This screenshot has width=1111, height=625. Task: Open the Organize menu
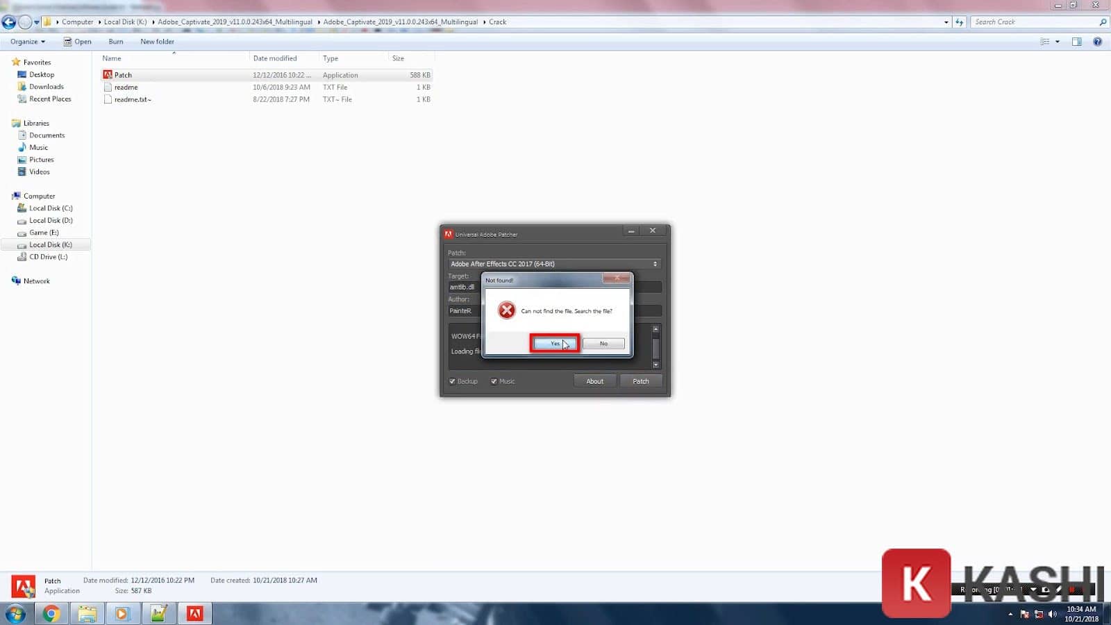27,42
